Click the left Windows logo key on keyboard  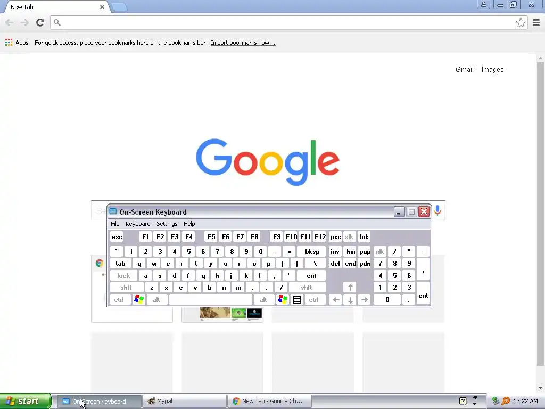tap(139, 299)
